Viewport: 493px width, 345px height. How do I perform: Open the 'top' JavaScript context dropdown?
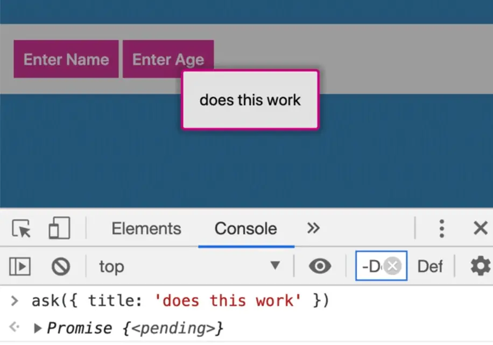[189, 266]
